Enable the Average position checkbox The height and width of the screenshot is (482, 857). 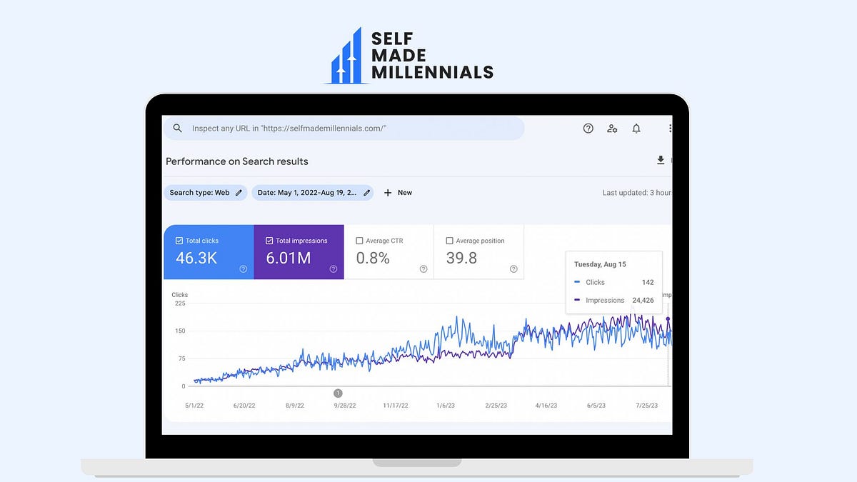point(449,241)
